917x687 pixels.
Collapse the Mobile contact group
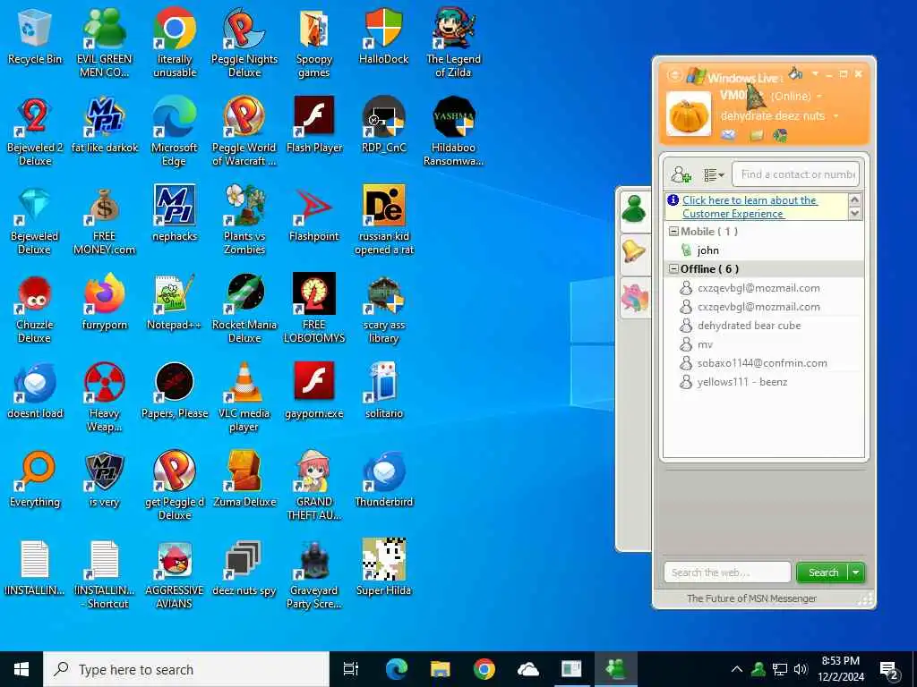(673, 232)
